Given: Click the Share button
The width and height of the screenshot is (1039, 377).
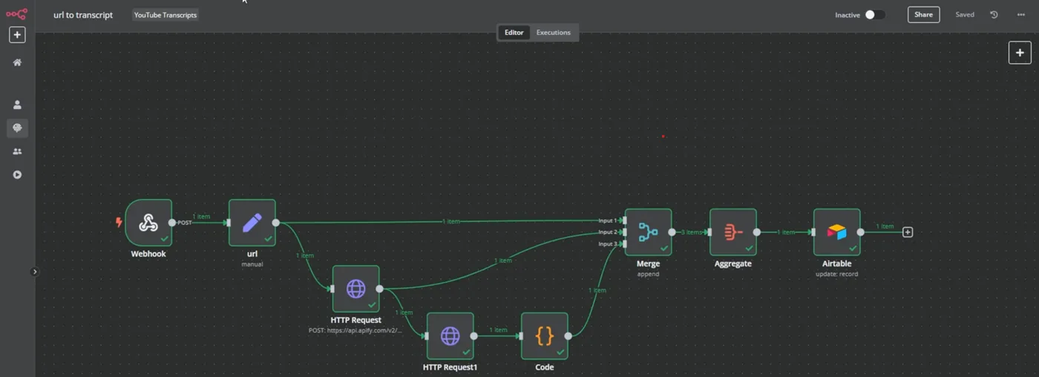Looking at the screenshot, I should (923, 15).
